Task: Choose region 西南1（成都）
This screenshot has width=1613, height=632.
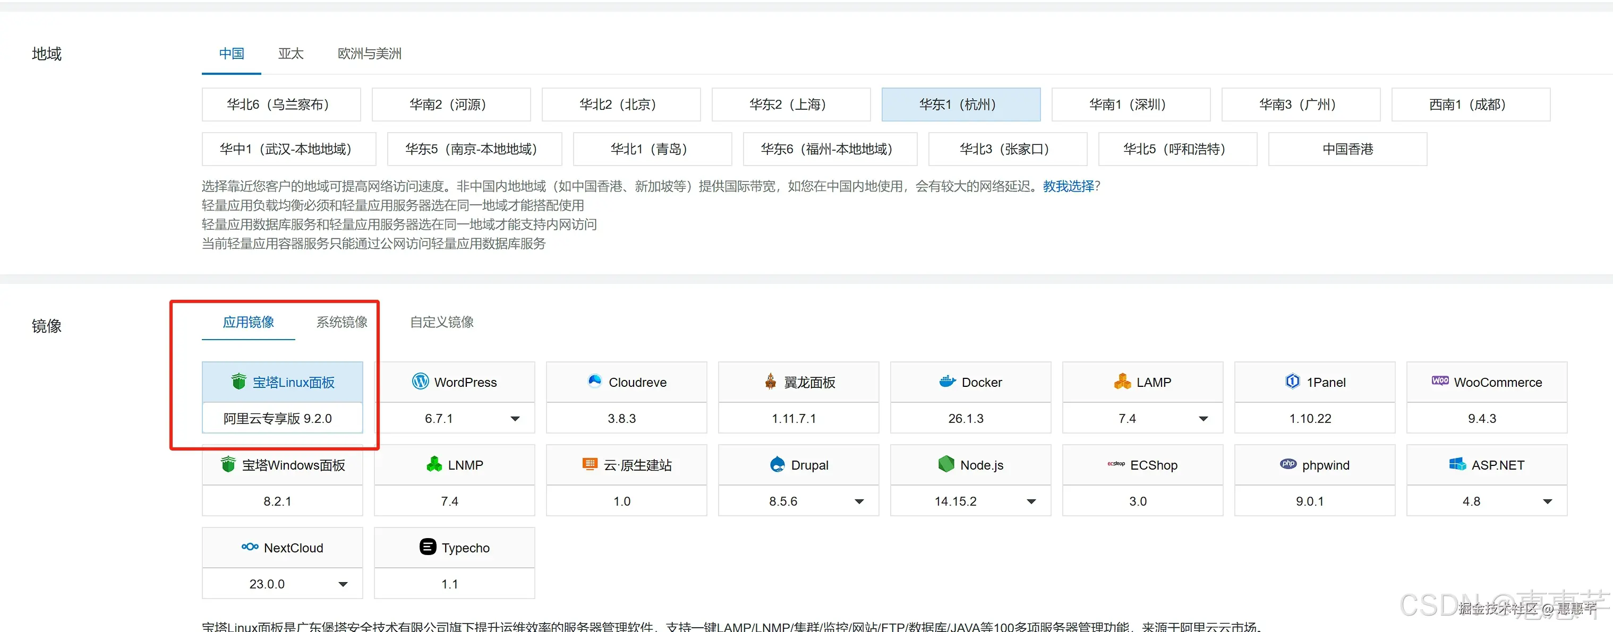Action: pyautogui.click(x=1471, y=105)
